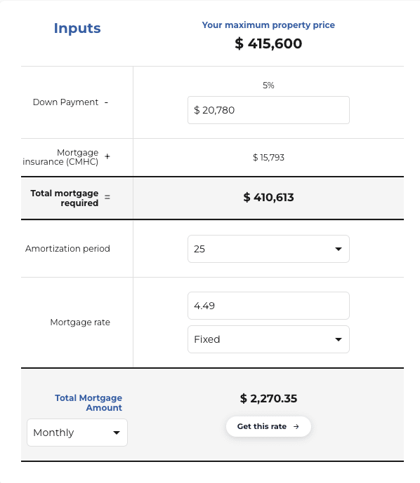The height and width of the screenshot is (483, 420).
Task: Click the mortgage rate 4.49 input field
Action: click(x=268, y=306)
